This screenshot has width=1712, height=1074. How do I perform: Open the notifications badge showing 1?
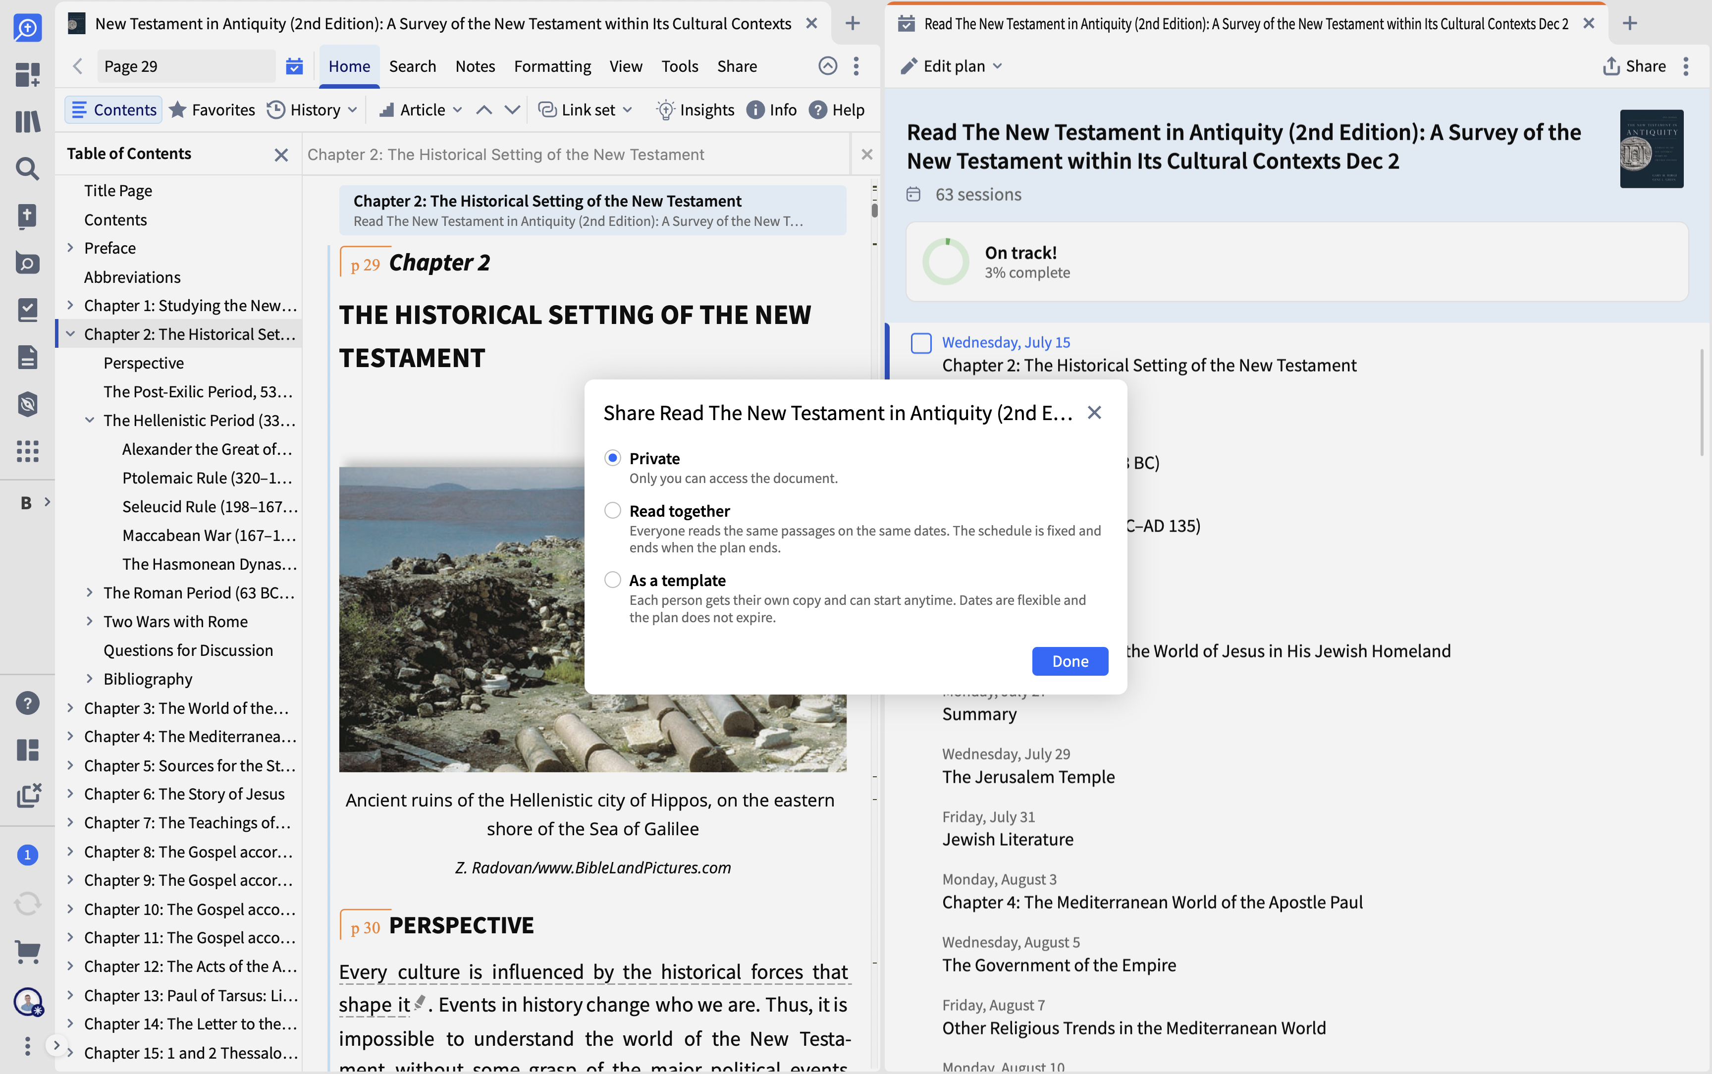point(27,855)
